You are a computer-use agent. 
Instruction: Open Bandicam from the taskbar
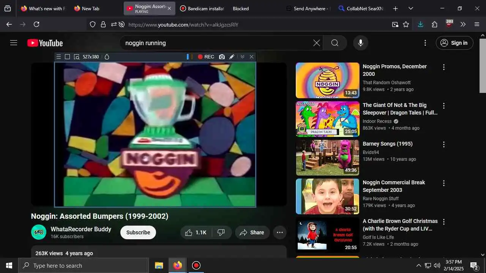[x=196, y=265]
